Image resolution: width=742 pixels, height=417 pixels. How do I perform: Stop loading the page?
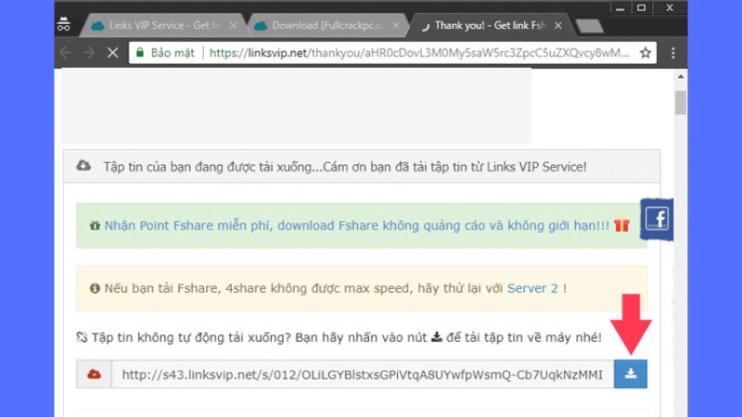point(110,53)
